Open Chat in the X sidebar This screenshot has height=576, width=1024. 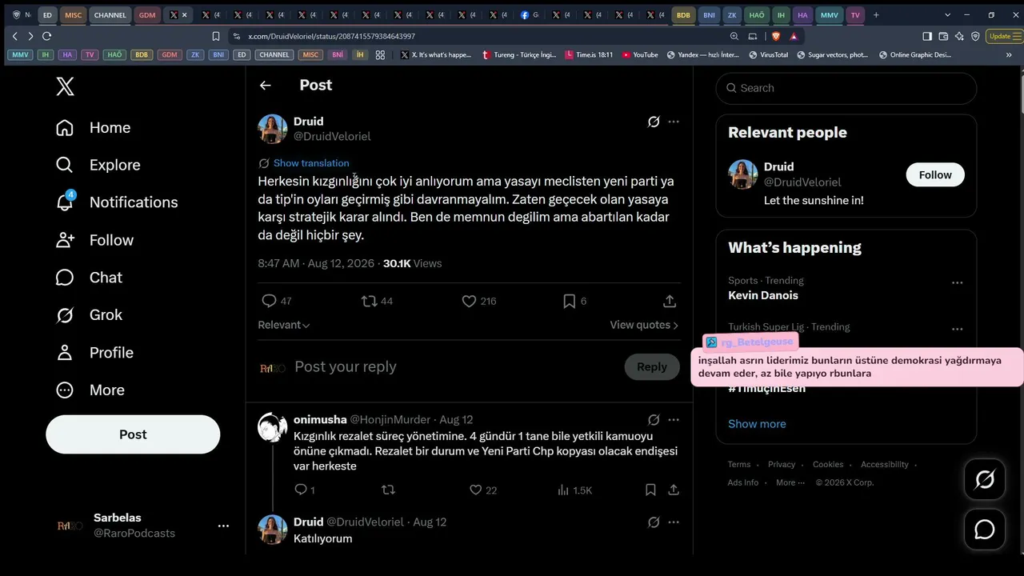(x=89, y=278)
